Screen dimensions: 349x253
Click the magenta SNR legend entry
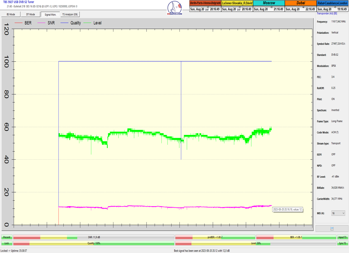(x=47, y=23)
